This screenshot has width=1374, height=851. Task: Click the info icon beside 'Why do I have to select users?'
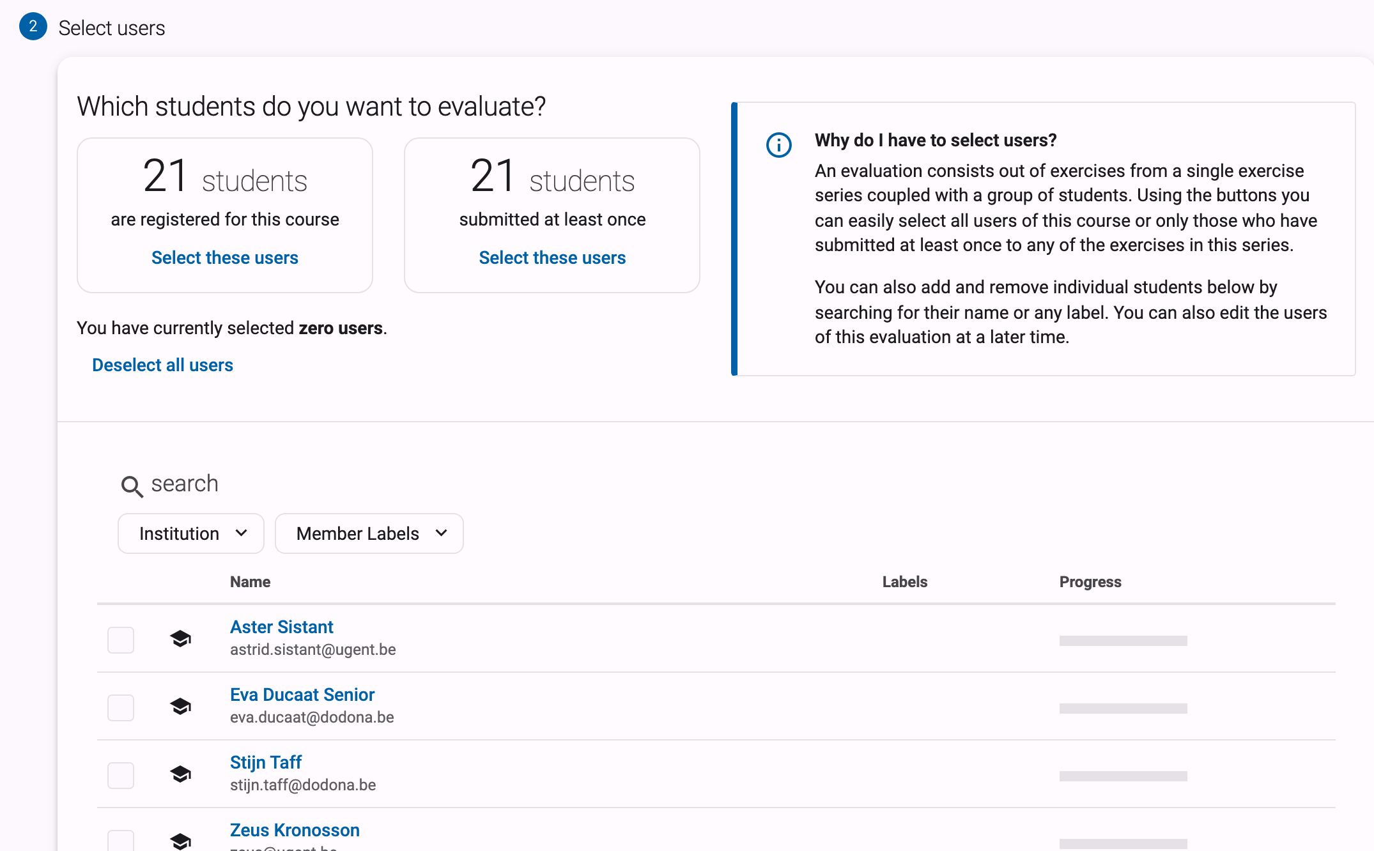(778, 145)
